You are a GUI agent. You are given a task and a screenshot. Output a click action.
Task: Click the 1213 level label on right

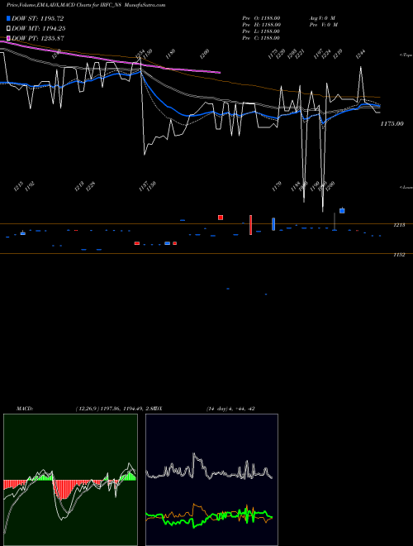click(399, 225)
